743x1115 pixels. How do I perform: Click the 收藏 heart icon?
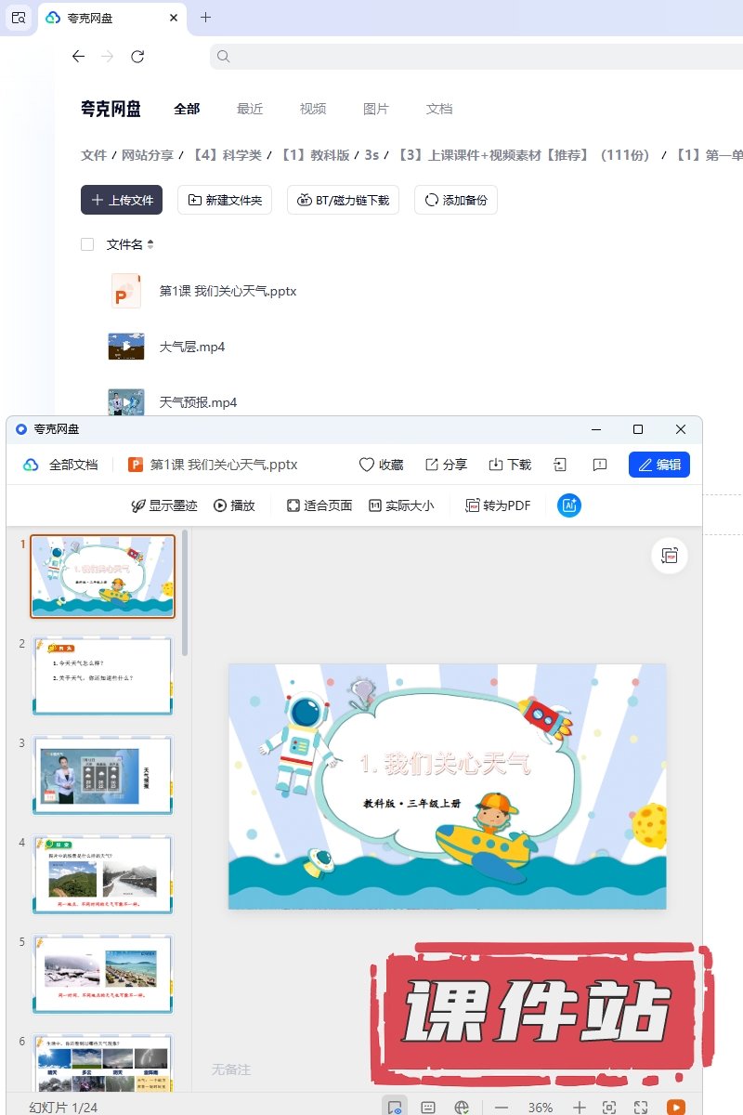[367, 465]
